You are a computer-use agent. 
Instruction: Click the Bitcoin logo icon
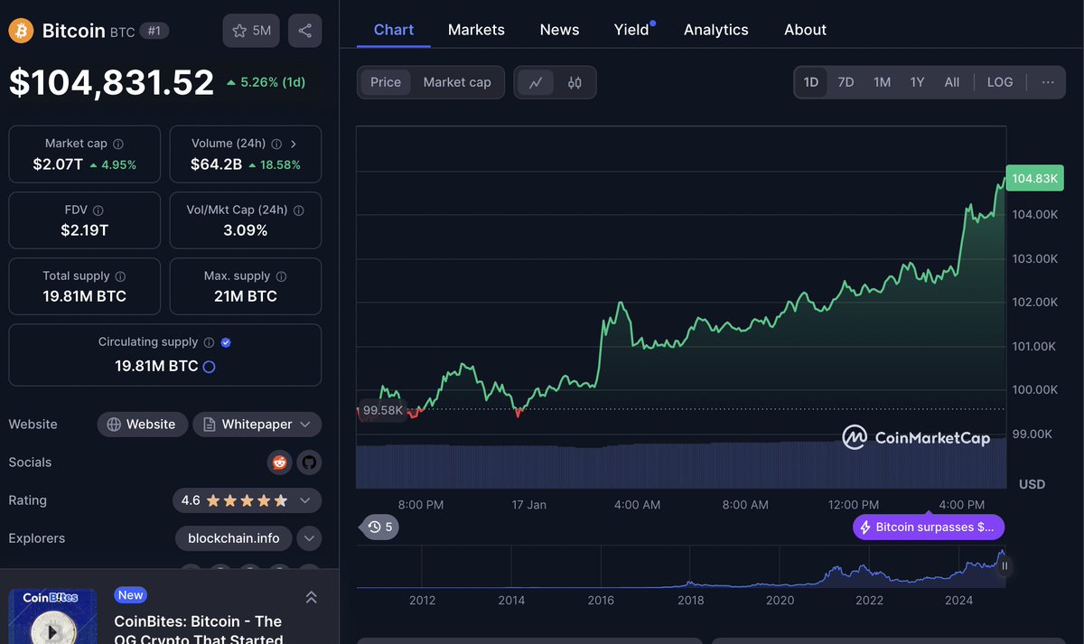pos(21,31)
